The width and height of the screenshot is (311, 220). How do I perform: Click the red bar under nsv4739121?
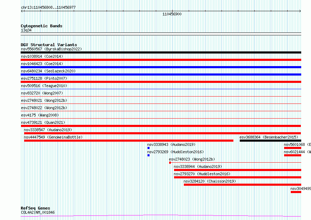[161, 126]
